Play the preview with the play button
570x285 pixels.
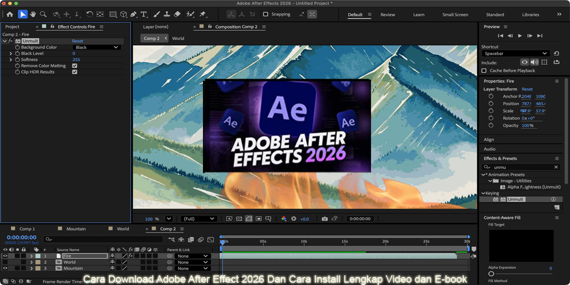(520, 35)
